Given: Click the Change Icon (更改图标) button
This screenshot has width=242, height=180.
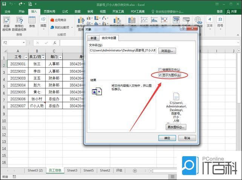Looking at the screenshot, I should point(176,127).
